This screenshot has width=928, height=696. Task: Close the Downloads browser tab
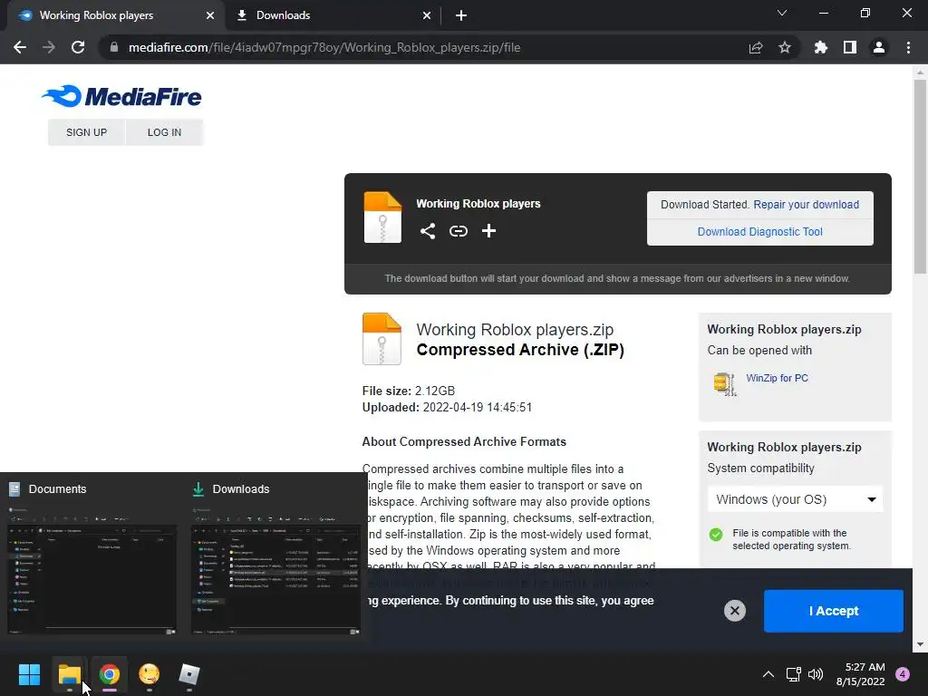(427, 15)
